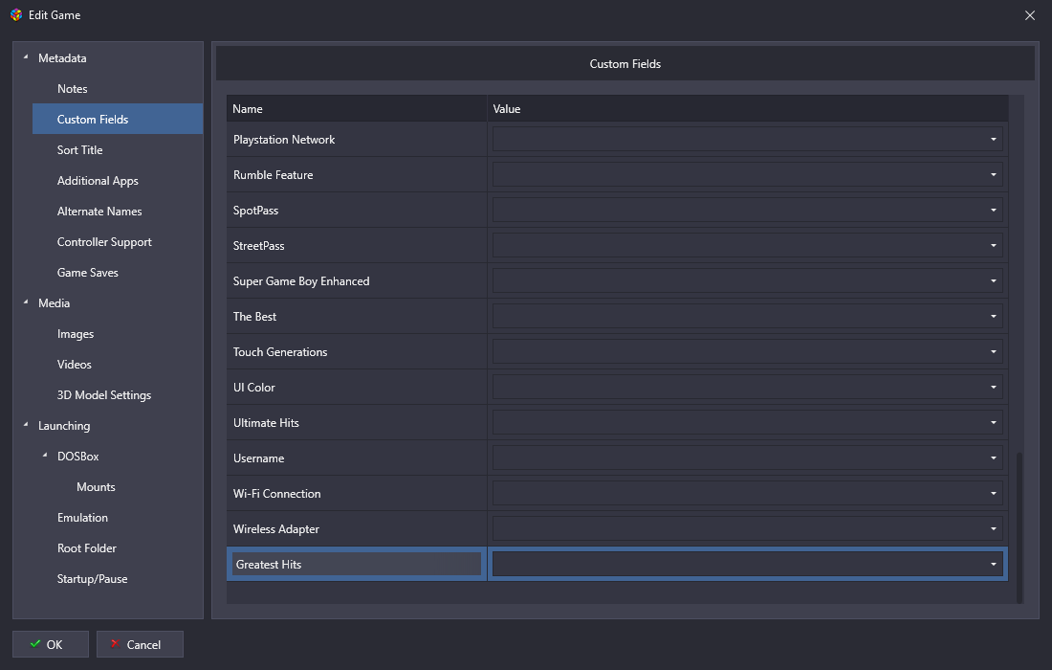Click the Wireless Adapter field name
Screen dimensions: 1052x670
[275, 529]
